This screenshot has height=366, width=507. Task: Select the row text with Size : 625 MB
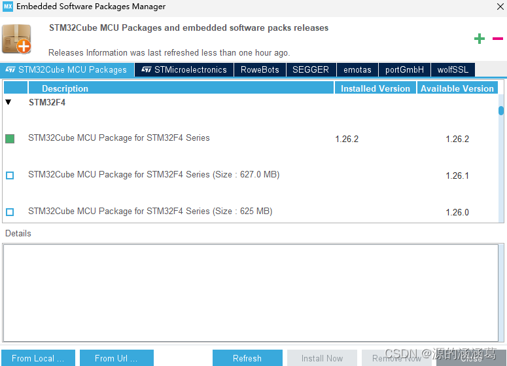(150, 211)
